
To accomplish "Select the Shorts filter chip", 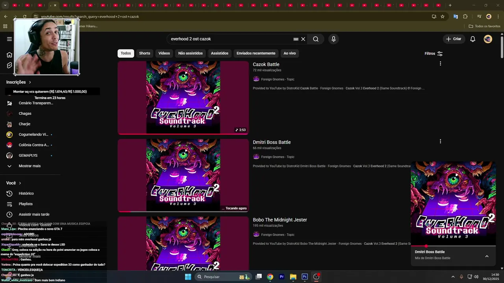I will [145, 53].
